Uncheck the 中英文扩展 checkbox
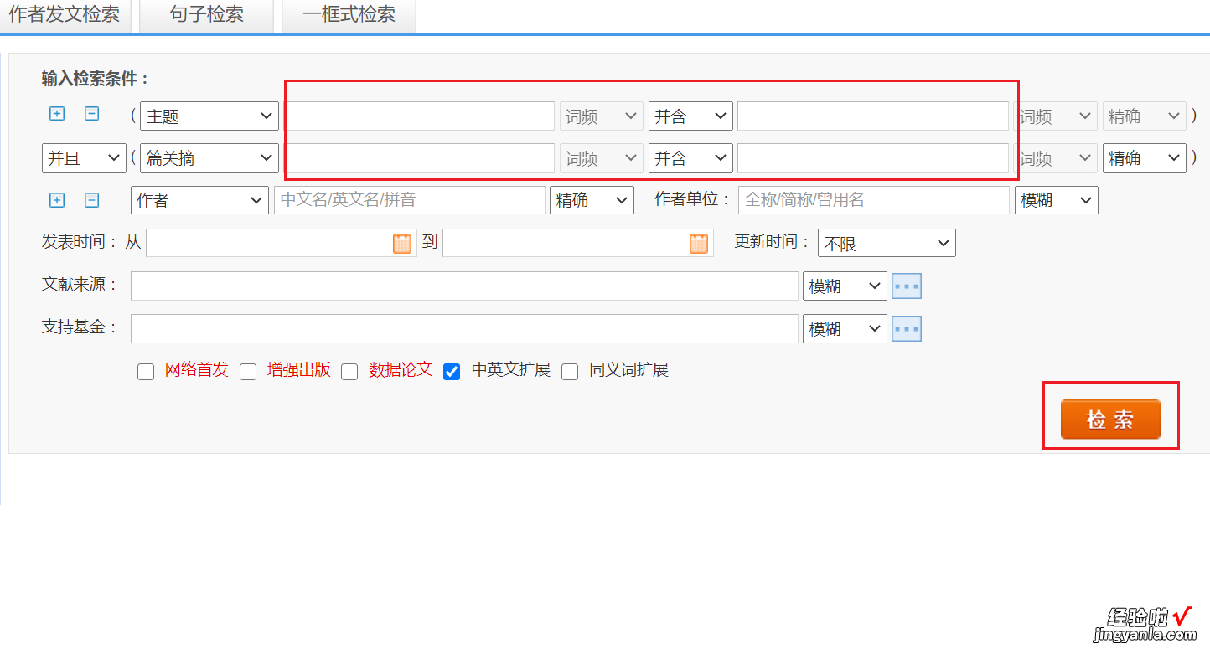 (452, 372)
